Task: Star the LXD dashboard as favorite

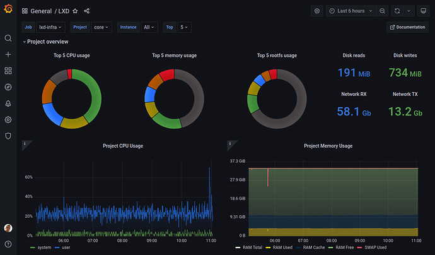Action: coord(75,11)
